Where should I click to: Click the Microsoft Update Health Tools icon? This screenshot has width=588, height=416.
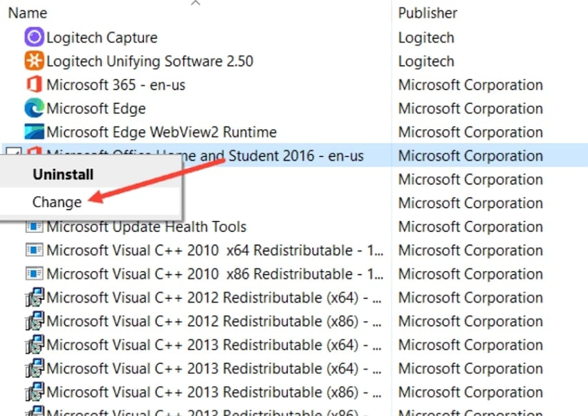35,226
